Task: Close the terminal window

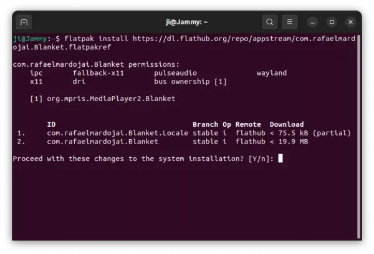Action: tap(350, 22)
